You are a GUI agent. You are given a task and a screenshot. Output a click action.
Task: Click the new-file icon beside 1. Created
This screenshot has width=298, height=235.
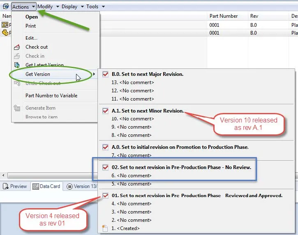pyautogui.click(x=105, y=228)
